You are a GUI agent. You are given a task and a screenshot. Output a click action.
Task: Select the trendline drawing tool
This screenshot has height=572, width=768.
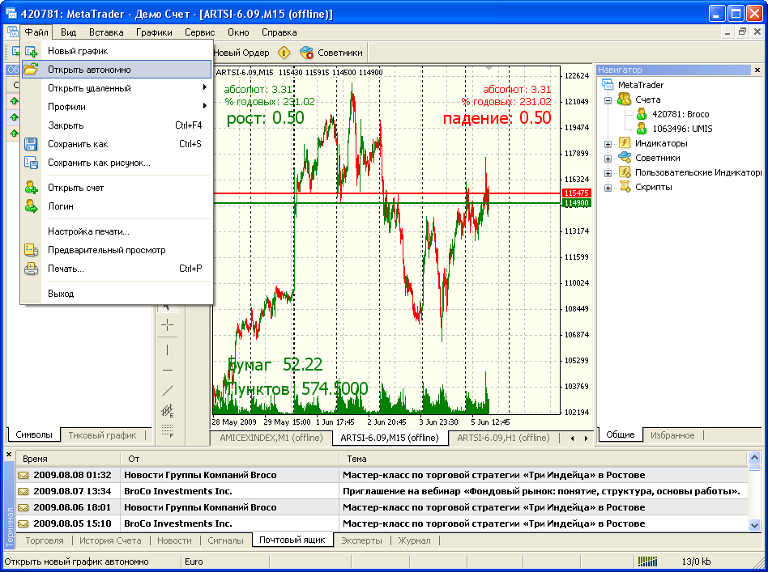pyautogui.click(x=168, y=391)
